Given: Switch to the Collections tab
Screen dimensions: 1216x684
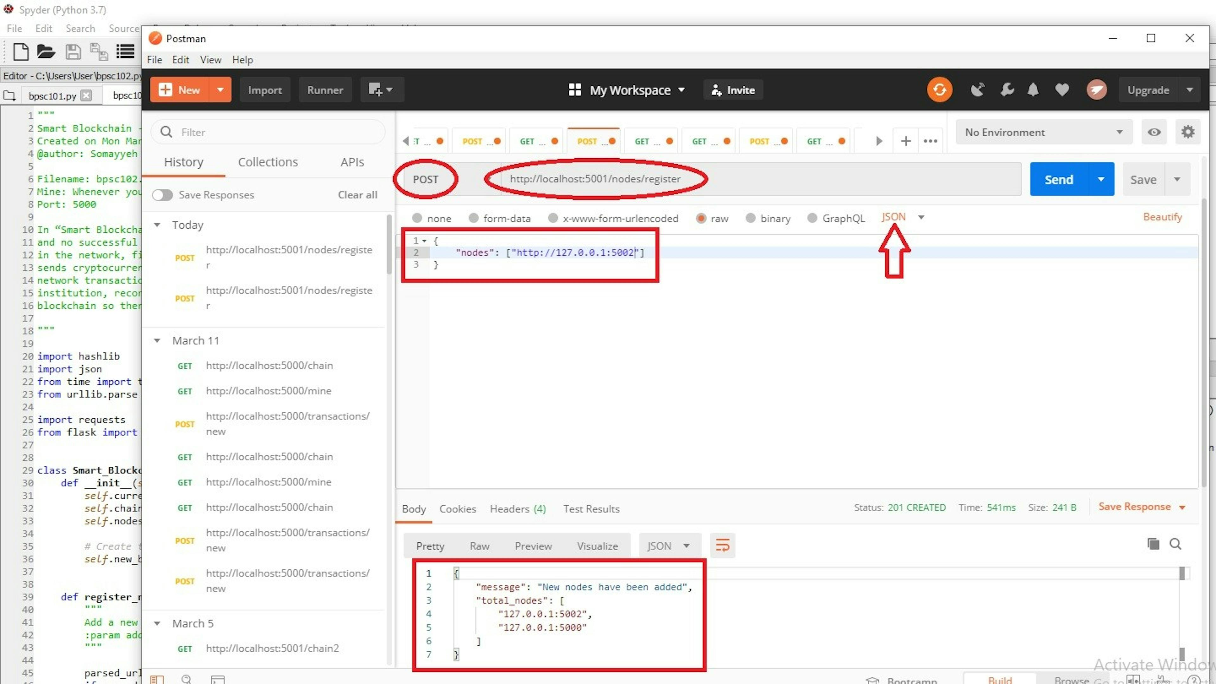Looking at the screenshot, I should 268,162.
